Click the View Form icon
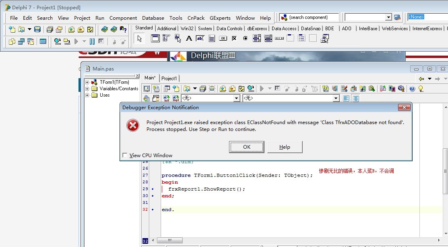The width and height of the screenshot is (448, 247). point(21,42)
